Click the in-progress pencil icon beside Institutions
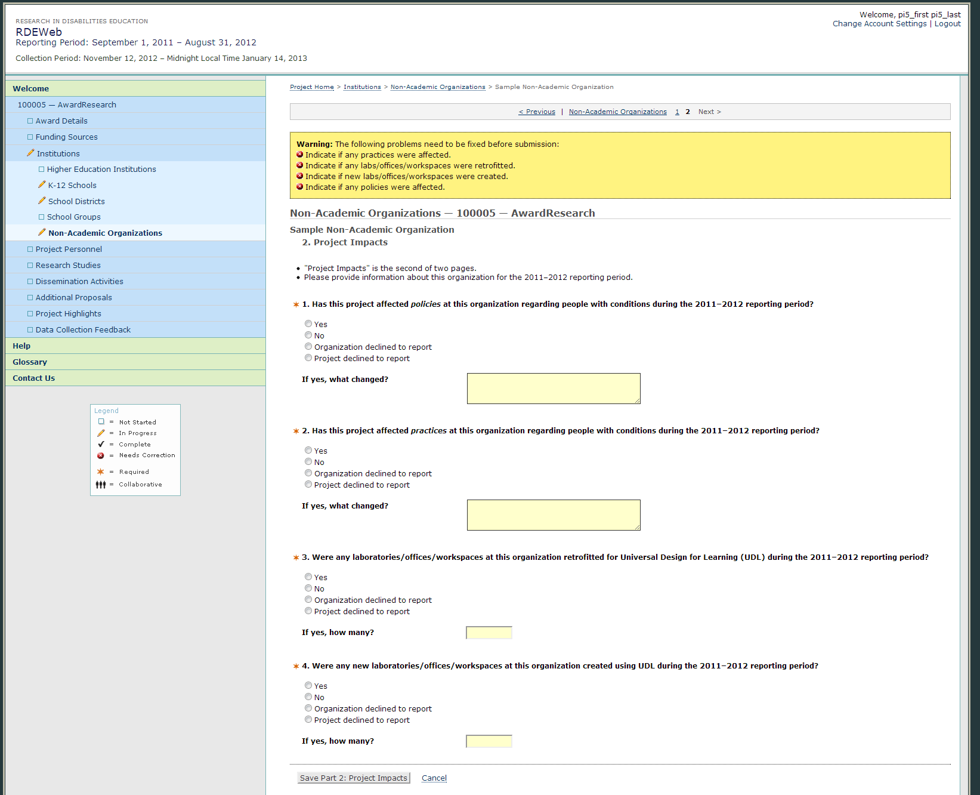 (x=30, y=153)
